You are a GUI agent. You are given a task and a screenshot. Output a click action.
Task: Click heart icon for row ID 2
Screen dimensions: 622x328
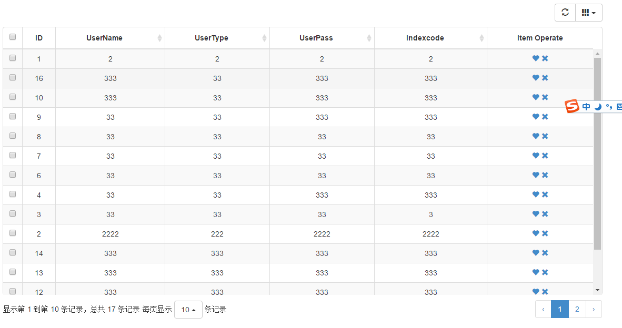(536, 233)
